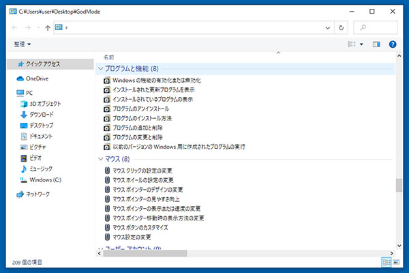Select マウス ボタンのカスタマイズ item
This screenshot has height=273, width=409.
[136, 227]
